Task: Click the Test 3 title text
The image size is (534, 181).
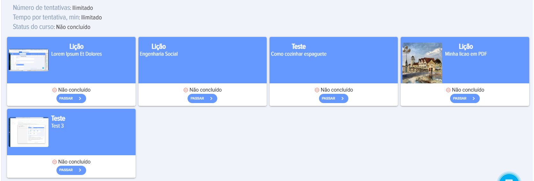Action: 57,126
